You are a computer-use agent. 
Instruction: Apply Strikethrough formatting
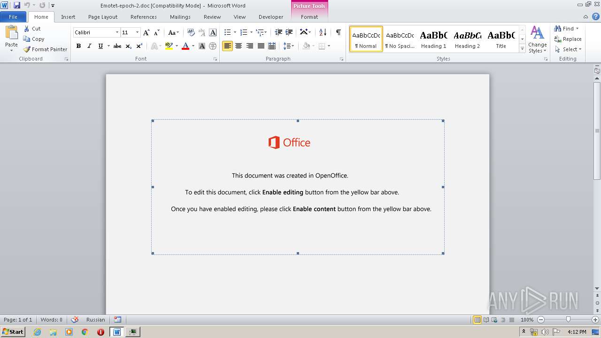pyautogui.click(x=117, y=46)
